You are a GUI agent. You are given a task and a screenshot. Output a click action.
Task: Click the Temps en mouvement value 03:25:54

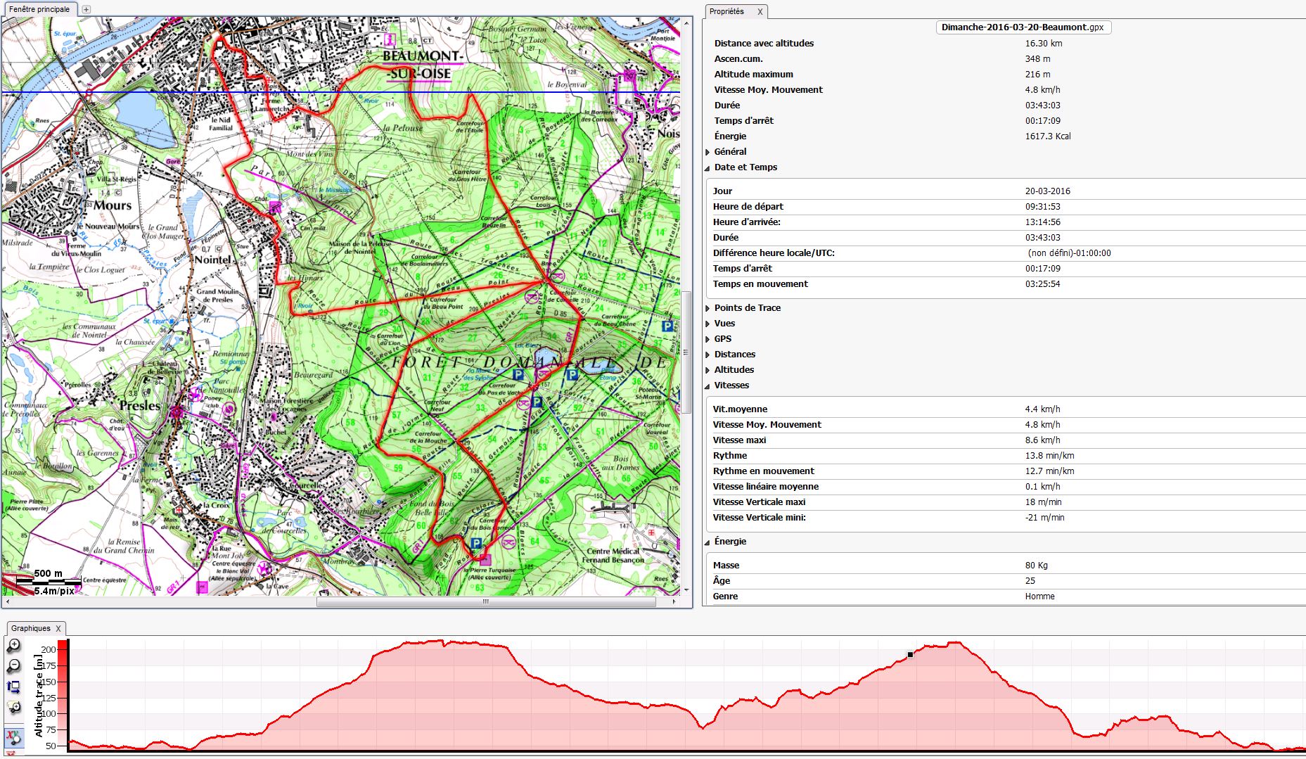click(x=1042, y=283)
